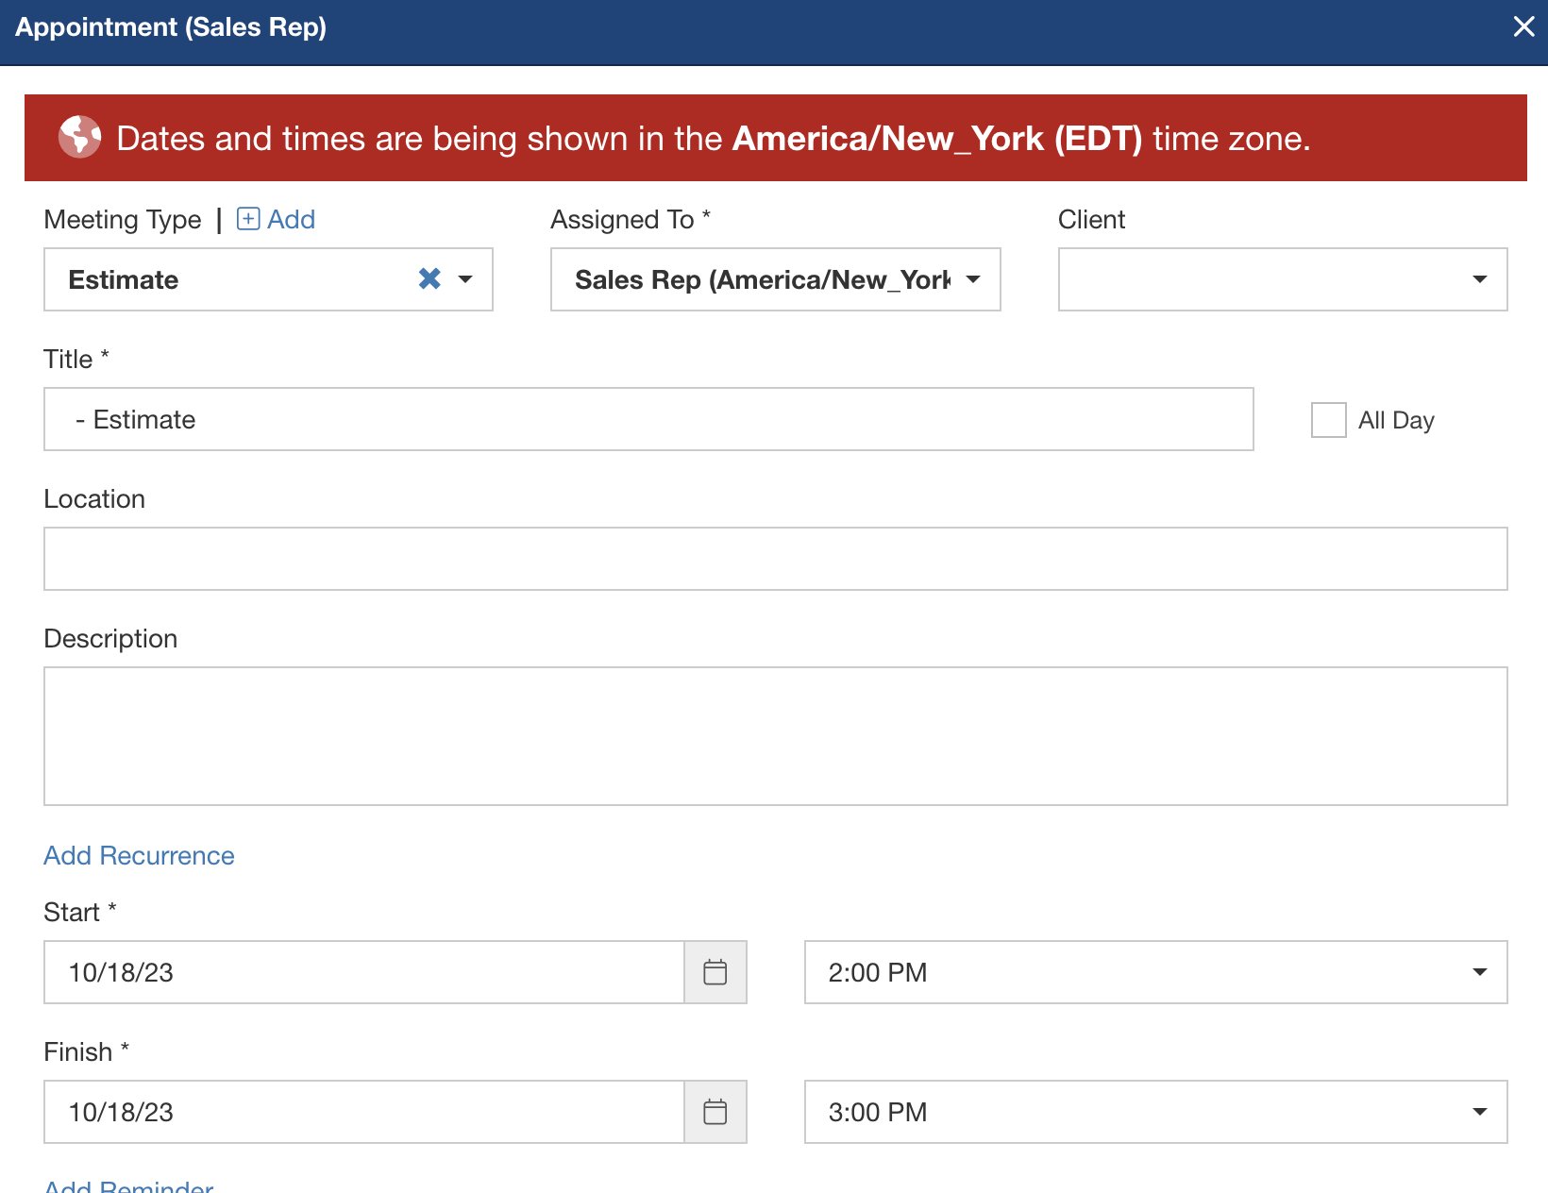
Task: Open the Finish date calendar picker
Action: point(715,1112)
